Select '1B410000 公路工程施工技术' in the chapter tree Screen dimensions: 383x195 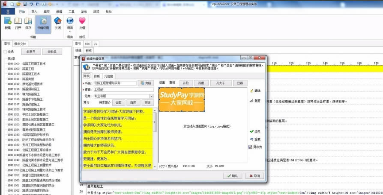[27, 64]
